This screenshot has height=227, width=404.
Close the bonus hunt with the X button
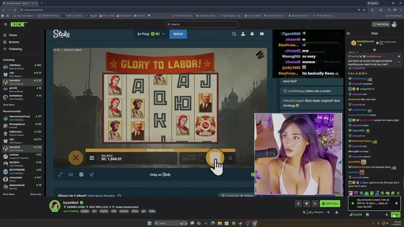point(76,158)
